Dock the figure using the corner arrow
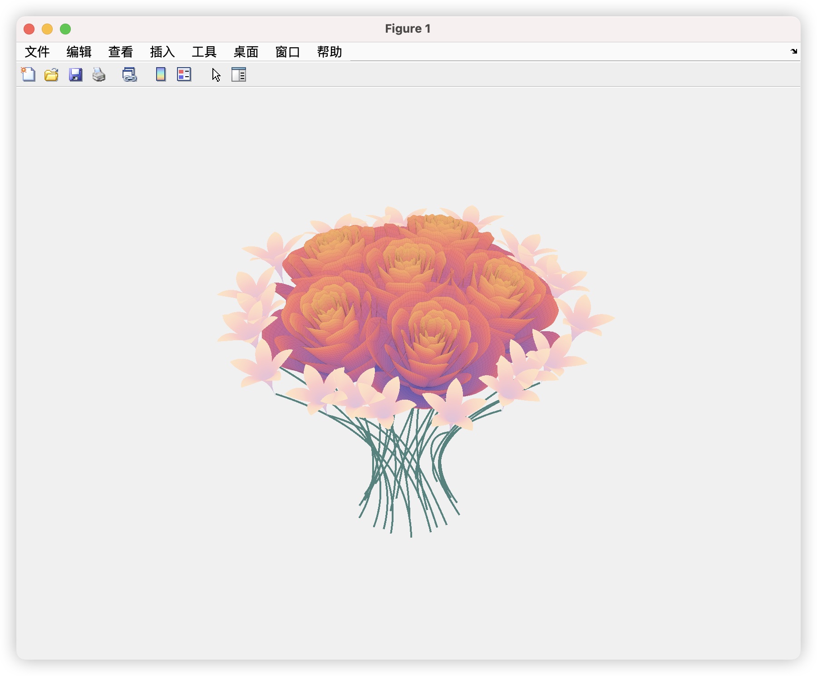 pos(794,51)
